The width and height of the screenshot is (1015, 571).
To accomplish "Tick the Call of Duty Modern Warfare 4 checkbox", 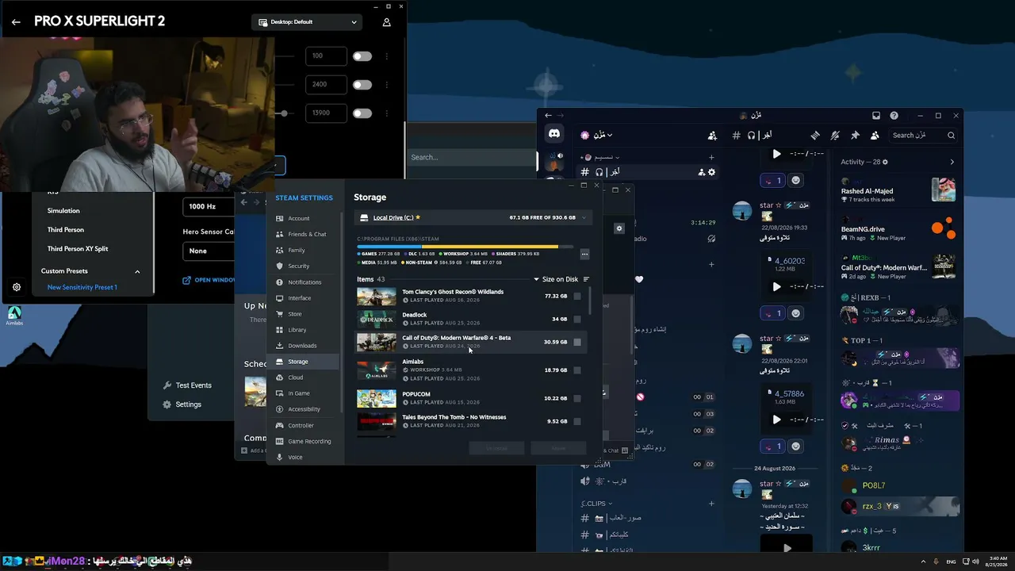I will click(x=577, y=342).
